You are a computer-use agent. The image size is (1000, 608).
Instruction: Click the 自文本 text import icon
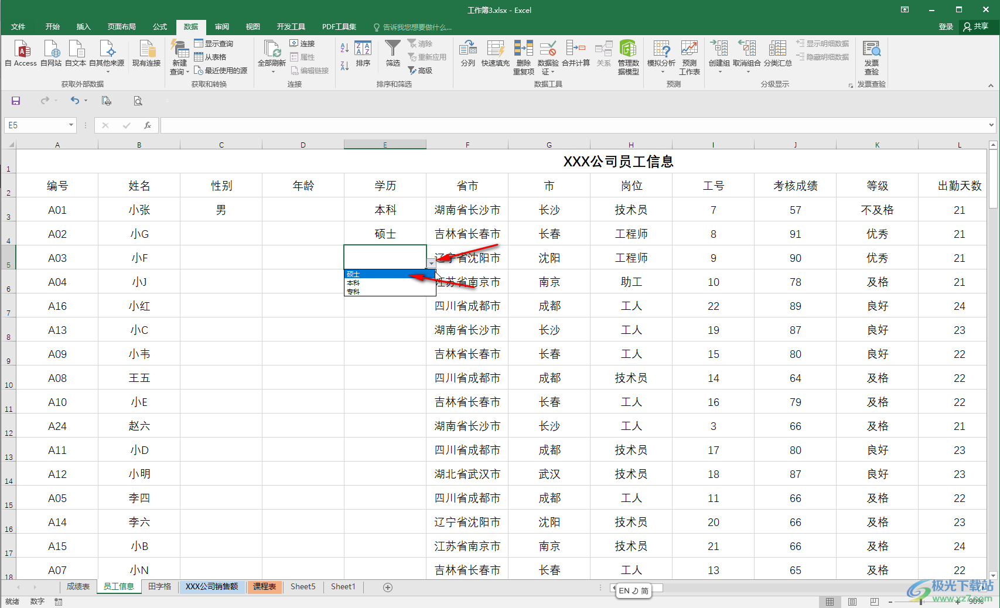pos(76,53)
